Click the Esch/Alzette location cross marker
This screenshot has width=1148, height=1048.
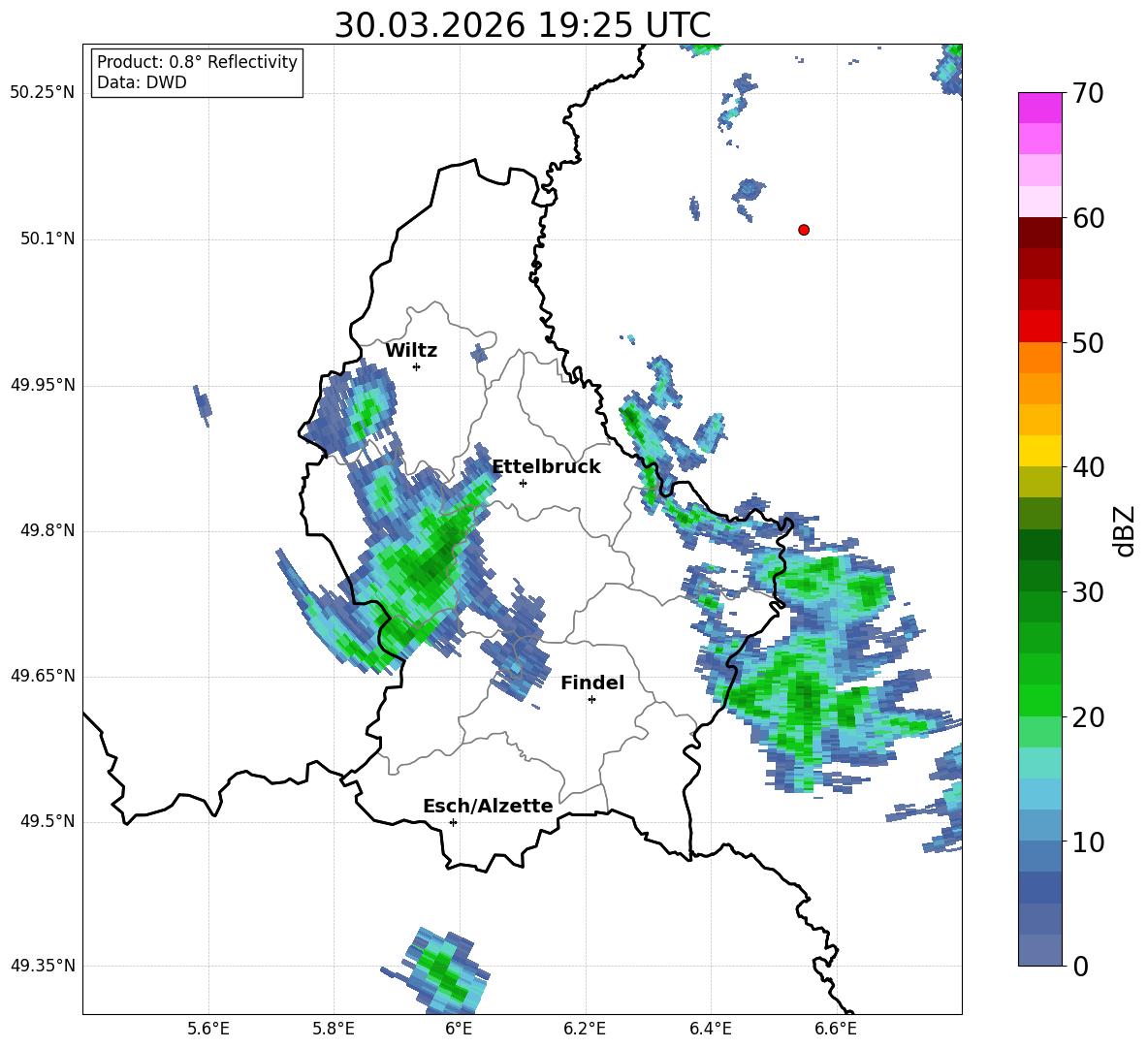pyautogui.click(x=453, y=822)
